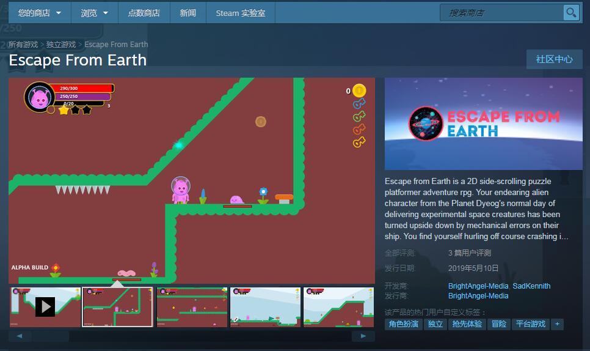Image resolution: width=590 pixels, height=351 pixels.
Task: Click the 平台游戏 tag
Action: pos(531,324)
